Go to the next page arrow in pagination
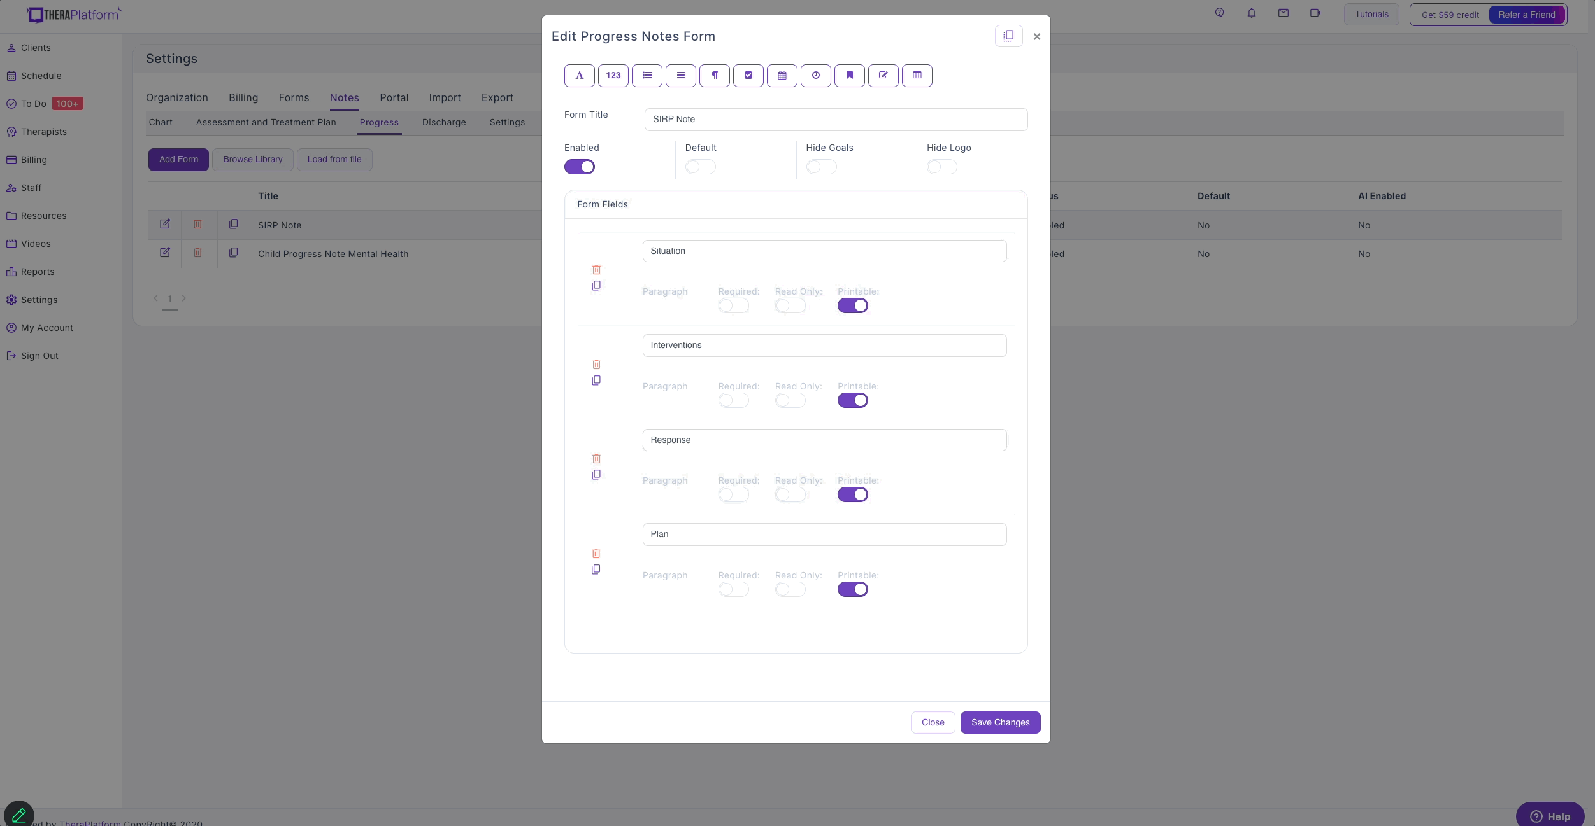Image resolution: width=1595 pixels, height=826 pixels. pyautogui.click(x=184, y=298)
